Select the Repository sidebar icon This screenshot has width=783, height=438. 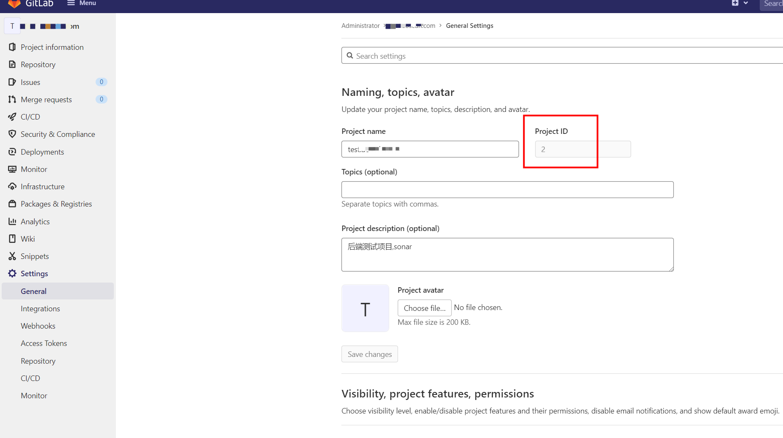(x=13, y=64)
